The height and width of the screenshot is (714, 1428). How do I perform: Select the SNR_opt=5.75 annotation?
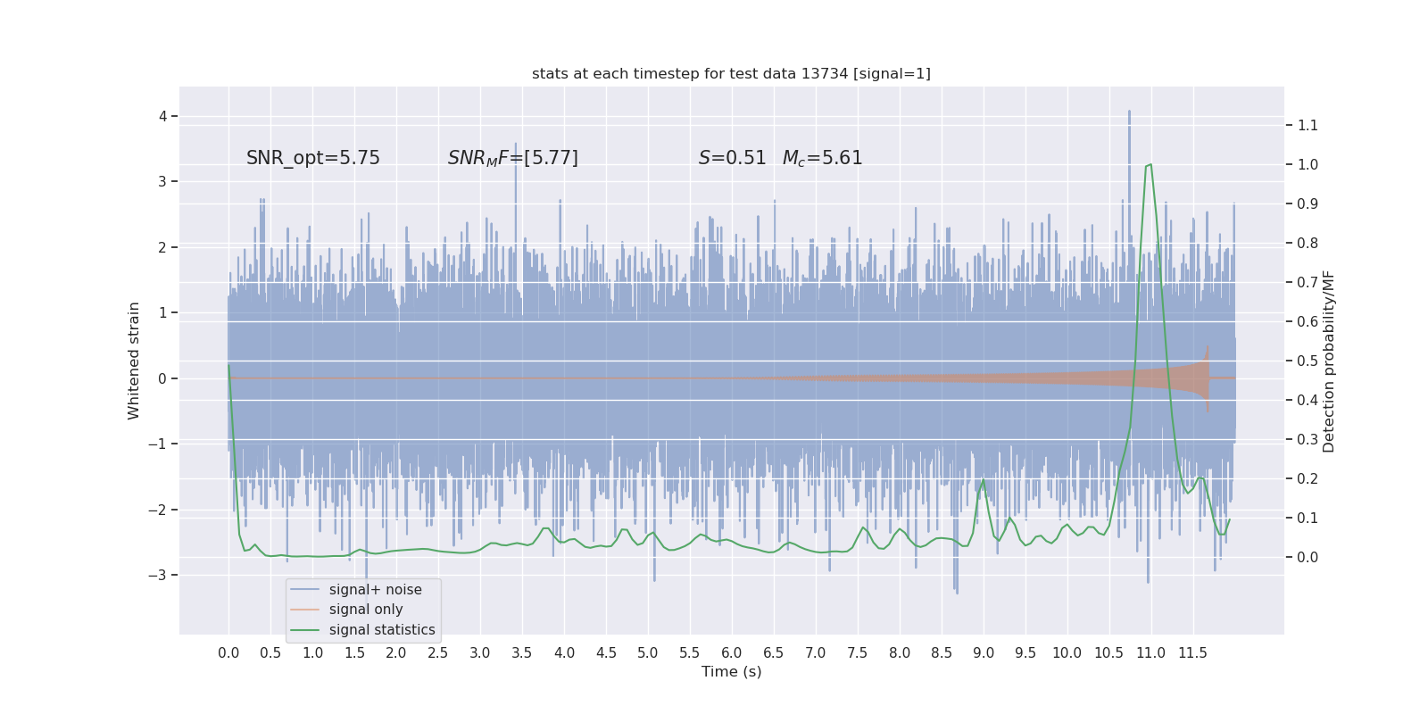click(x=313, y=158)
